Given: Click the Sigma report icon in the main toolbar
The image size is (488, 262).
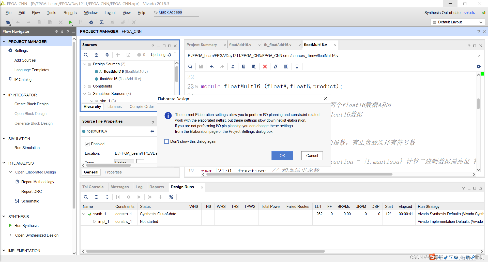Looking at the screenshot, I should 102,22.
